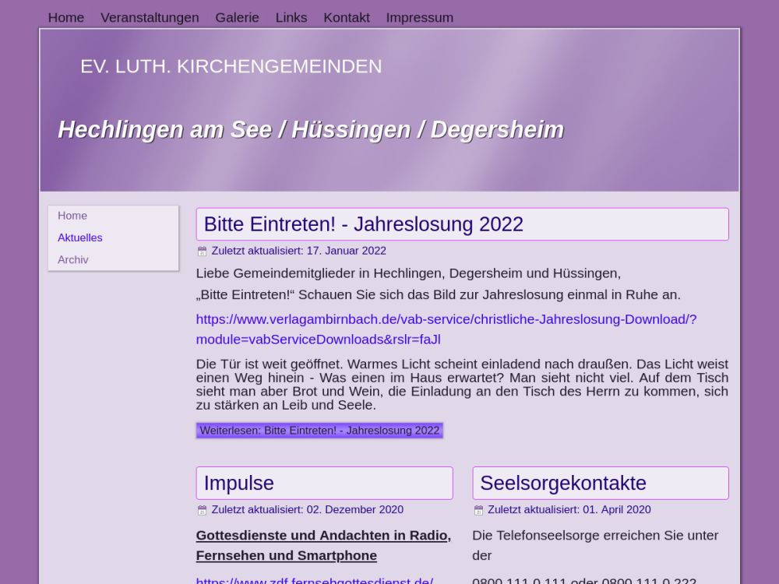Open the Seelsorgekontakte article heading

click(562, 483)
